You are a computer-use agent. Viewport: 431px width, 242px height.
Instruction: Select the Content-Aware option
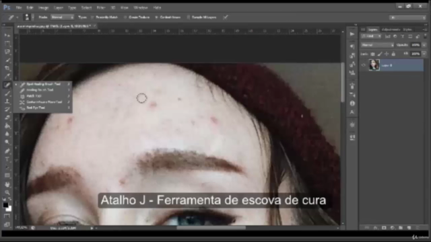pyautogui.click(x=168, y=17)
